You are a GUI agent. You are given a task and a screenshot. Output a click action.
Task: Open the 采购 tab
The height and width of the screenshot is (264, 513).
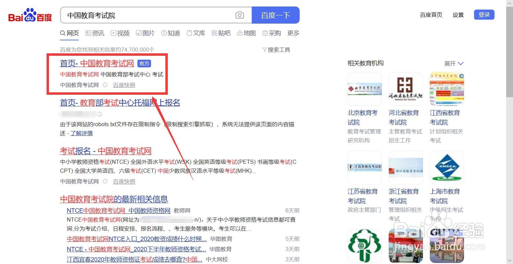[x=272, y=33]
